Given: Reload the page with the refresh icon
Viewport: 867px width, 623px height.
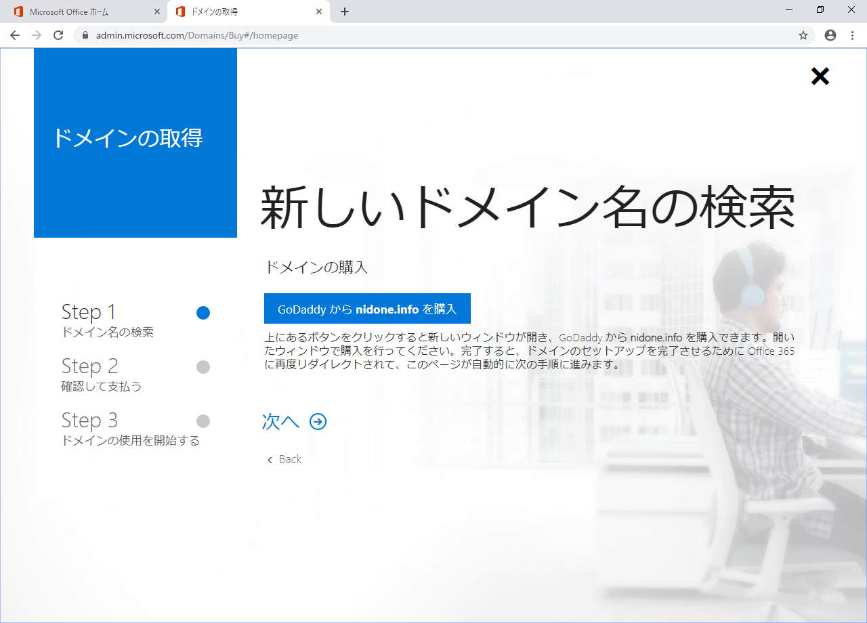Looking at the screenshot, I should pyautogui.click(x=58, y=35).
